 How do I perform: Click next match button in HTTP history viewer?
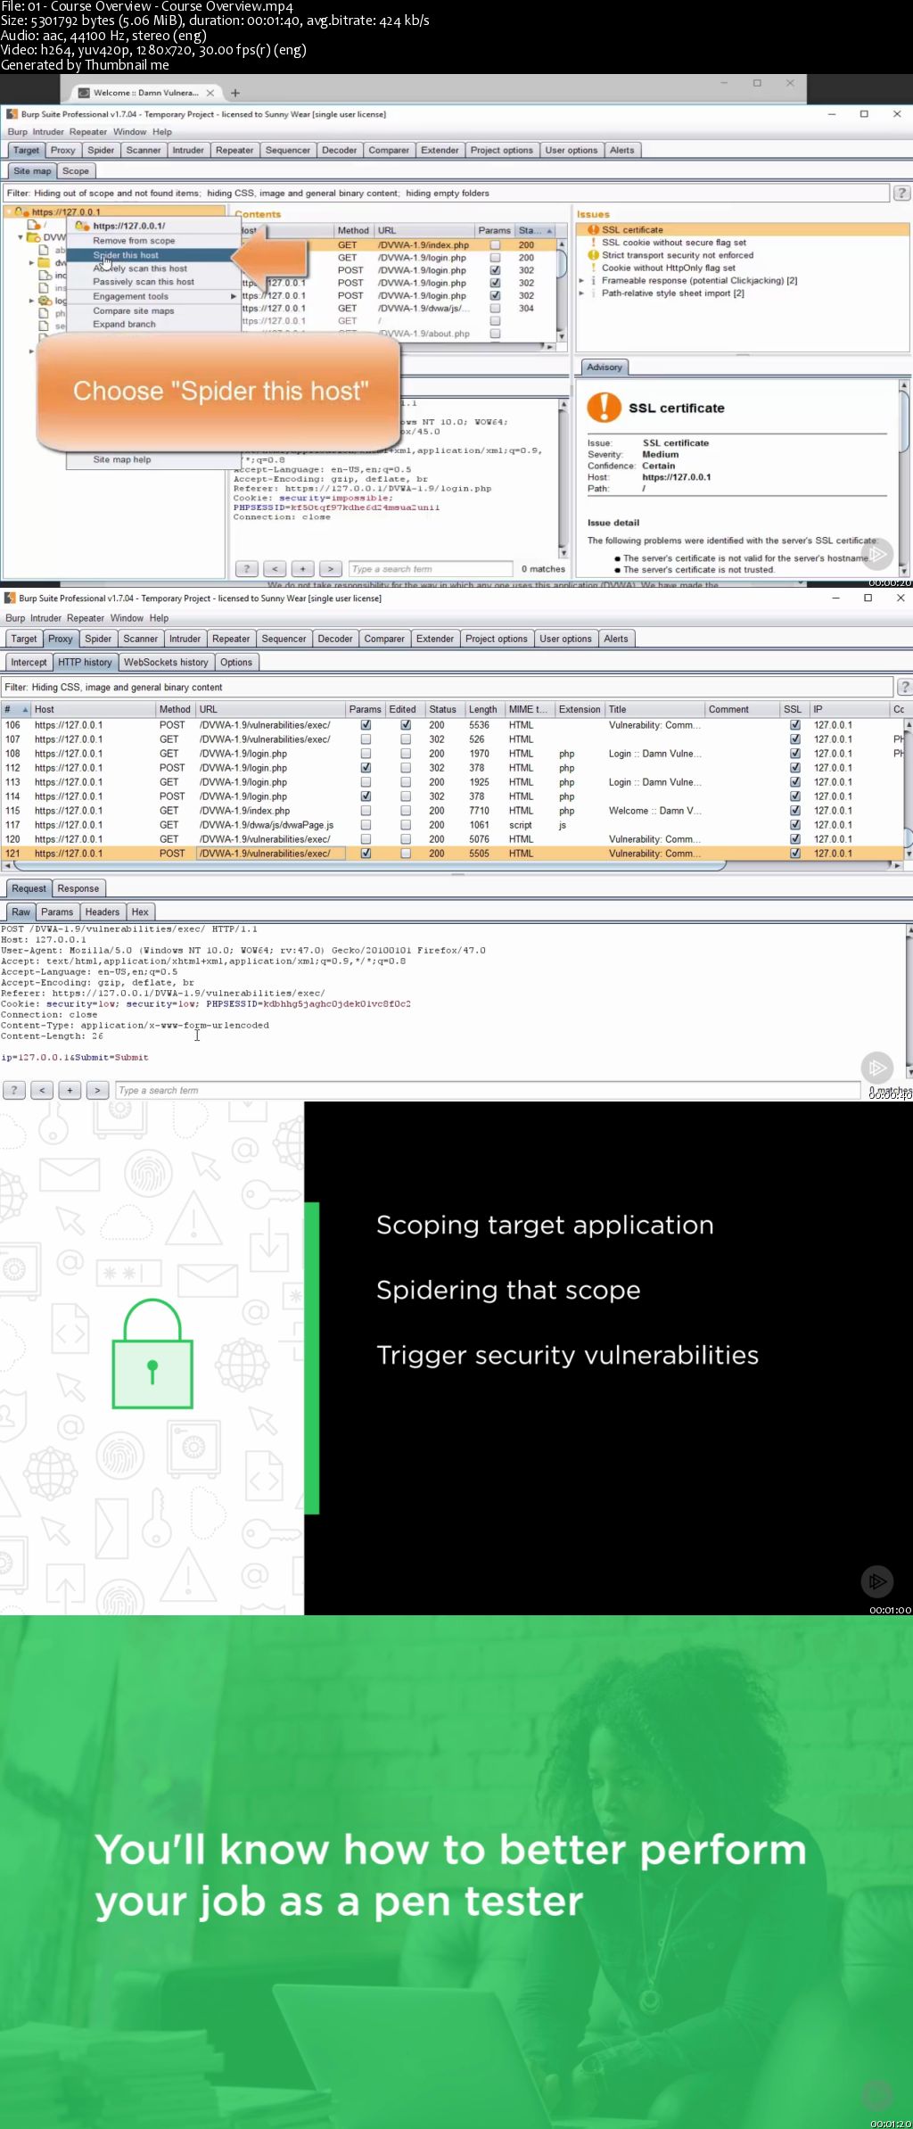click(97, 1090)
